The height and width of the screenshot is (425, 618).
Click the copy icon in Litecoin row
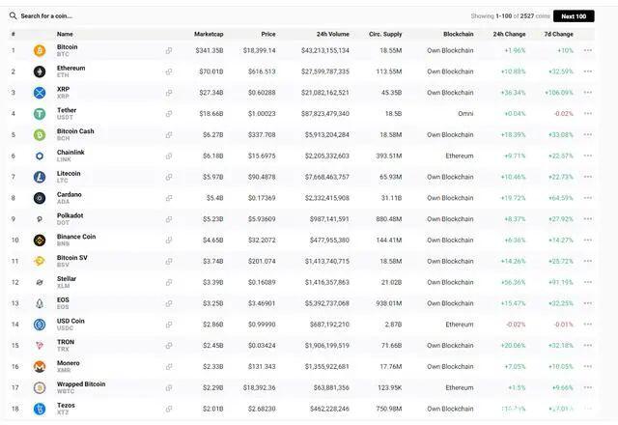coord(169,177)
